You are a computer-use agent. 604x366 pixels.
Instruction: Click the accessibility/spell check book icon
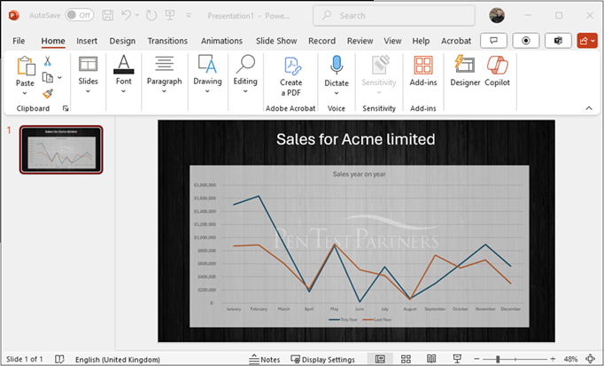pyautogui.click(x=59, y=359)
